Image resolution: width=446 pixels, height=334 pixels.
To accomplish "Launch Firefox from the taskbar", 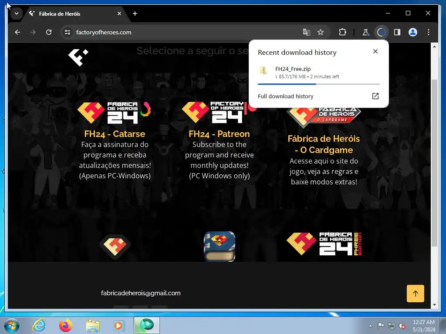I will point(66,325).
